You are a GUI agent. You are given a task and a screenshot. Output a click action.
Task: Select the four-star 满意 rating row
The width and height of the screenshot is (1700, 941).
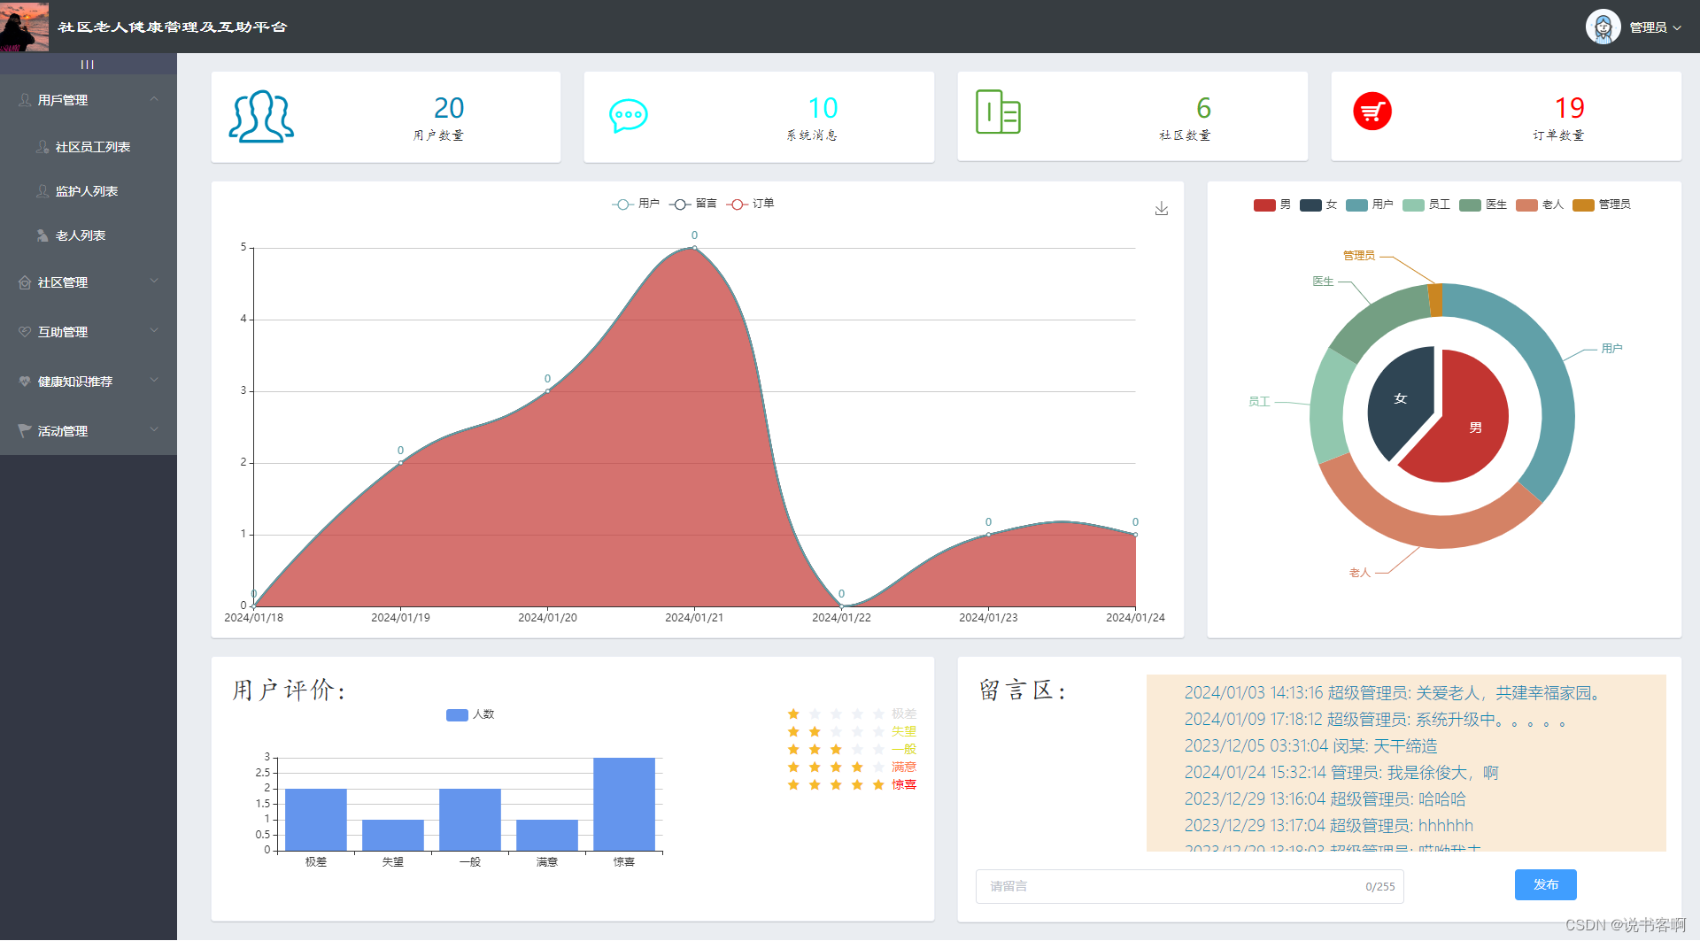(x=852, y=767)
